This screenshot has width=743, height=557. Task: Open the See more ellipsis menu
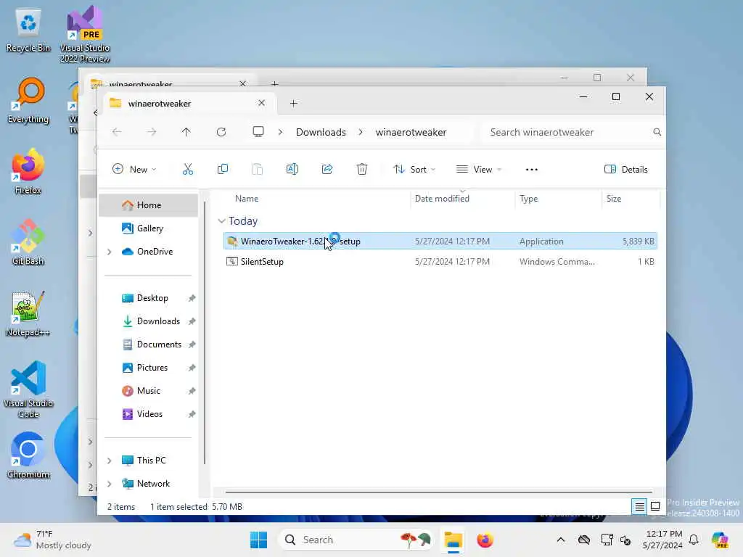pyautogui.click(x=532, y=170)
